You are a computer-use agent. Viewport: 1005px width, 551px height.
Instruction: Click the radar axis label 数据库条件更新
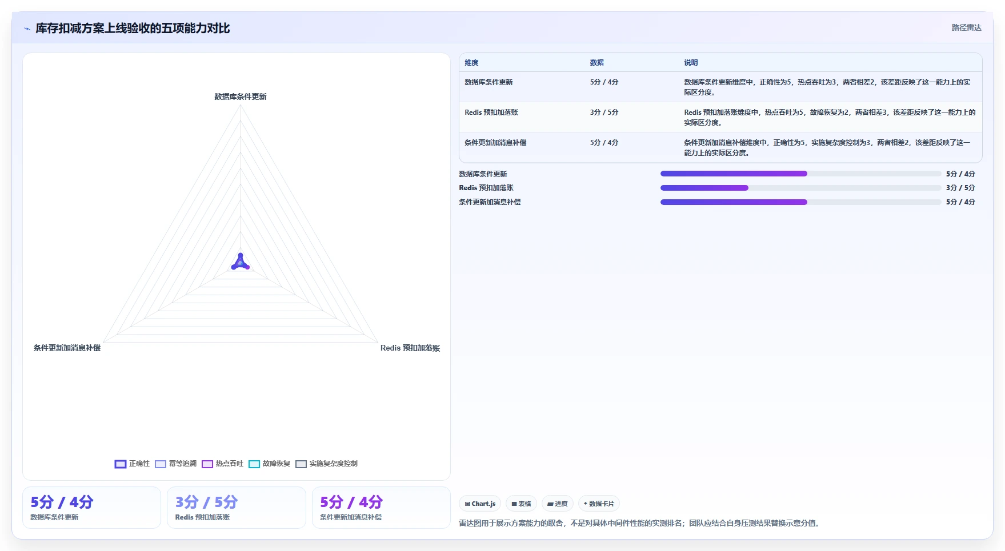[241, 97]
